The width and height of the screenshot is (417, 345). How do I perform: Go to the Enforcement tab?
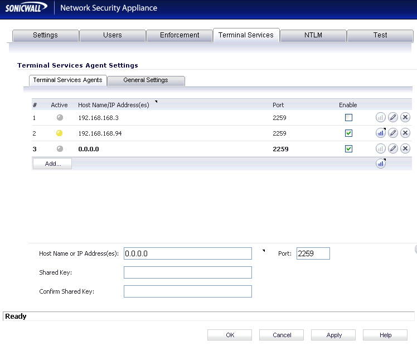pos(180,35)
